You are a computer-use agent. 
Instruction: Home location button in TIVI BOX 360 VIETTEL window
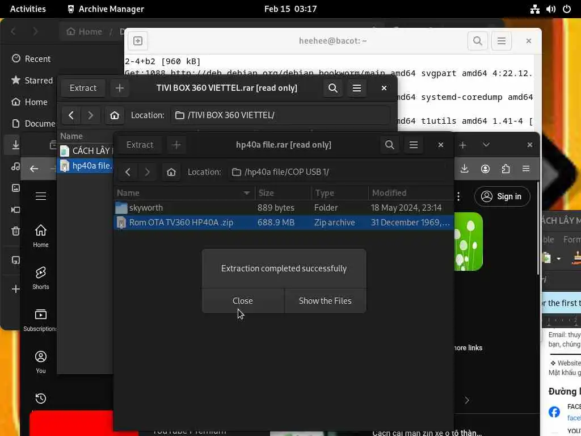(x=115, y=115)
